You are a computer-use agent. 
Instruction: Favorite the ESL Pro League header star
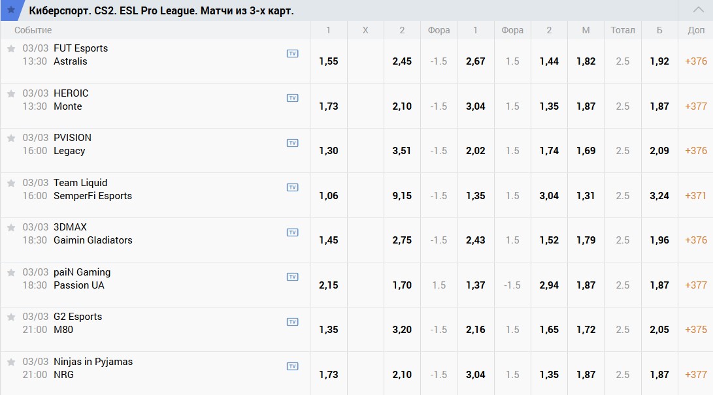click(x=11, y=10)
